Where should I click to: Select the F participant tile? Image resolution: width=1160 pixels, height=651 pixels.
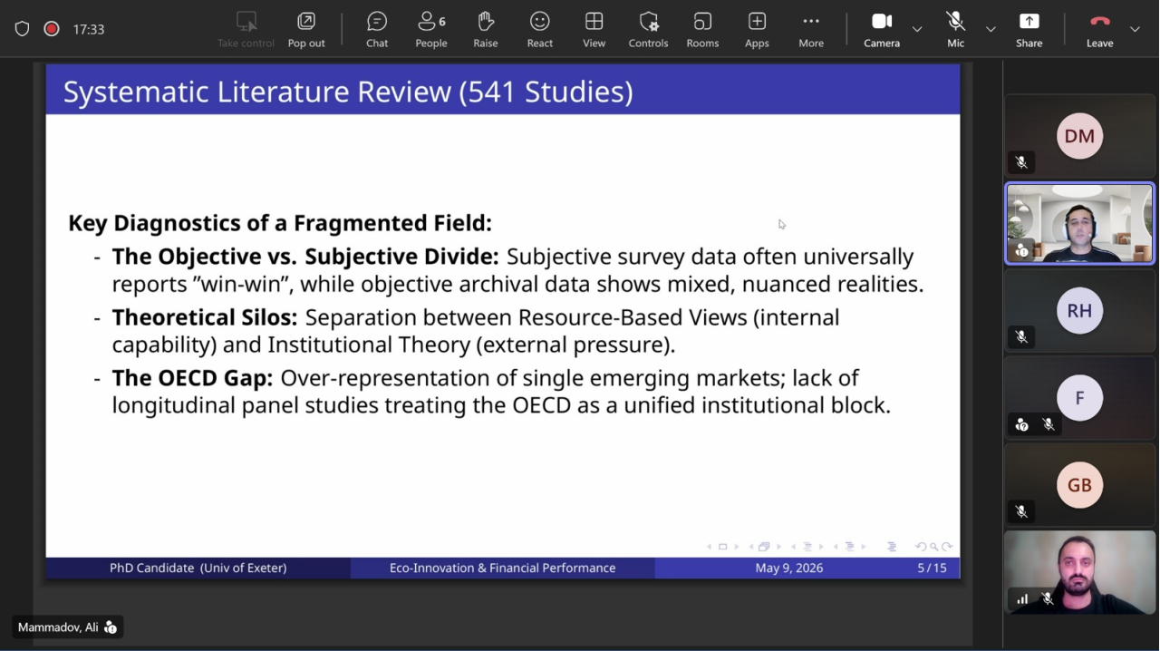click(1079, 397)
